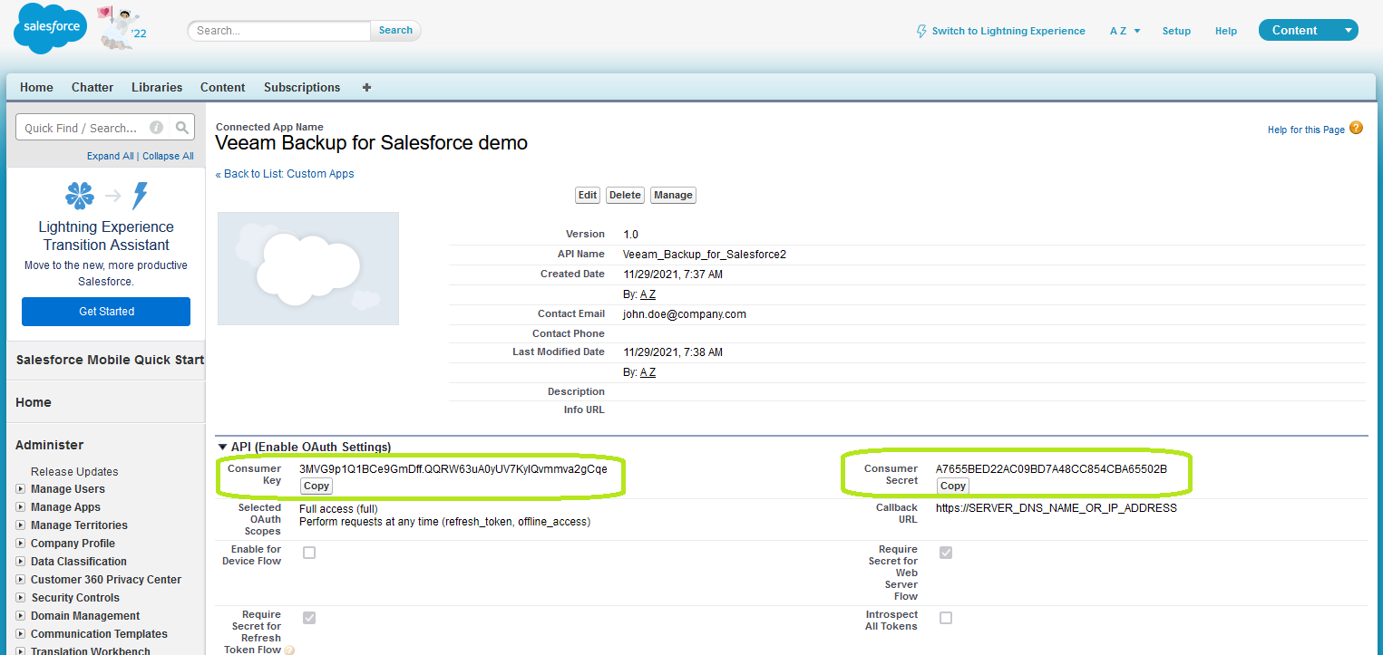The image size is (1383, 655).
Task: Expand the Security Controls tree node
Action: coord(21,598)
